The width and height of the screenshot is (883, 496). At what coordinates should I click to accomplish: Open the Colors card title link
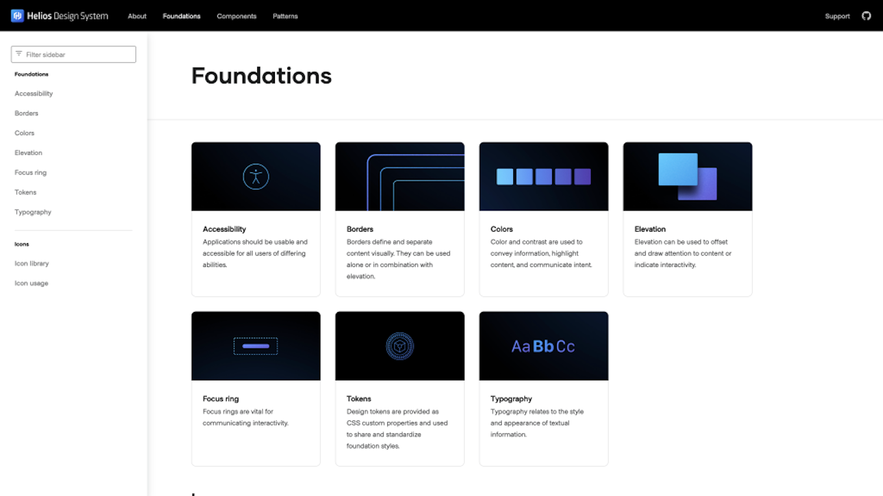tap(502, 229)
